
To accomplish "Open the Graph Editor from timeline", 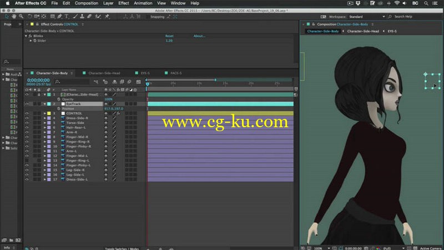I will [138, 82].
